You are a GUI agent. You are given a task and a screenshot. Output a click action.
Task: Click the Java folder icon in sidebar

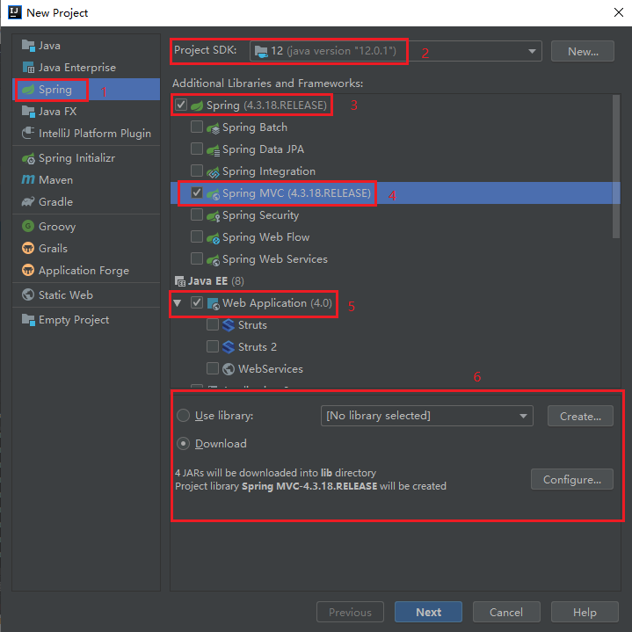point(28,46)
